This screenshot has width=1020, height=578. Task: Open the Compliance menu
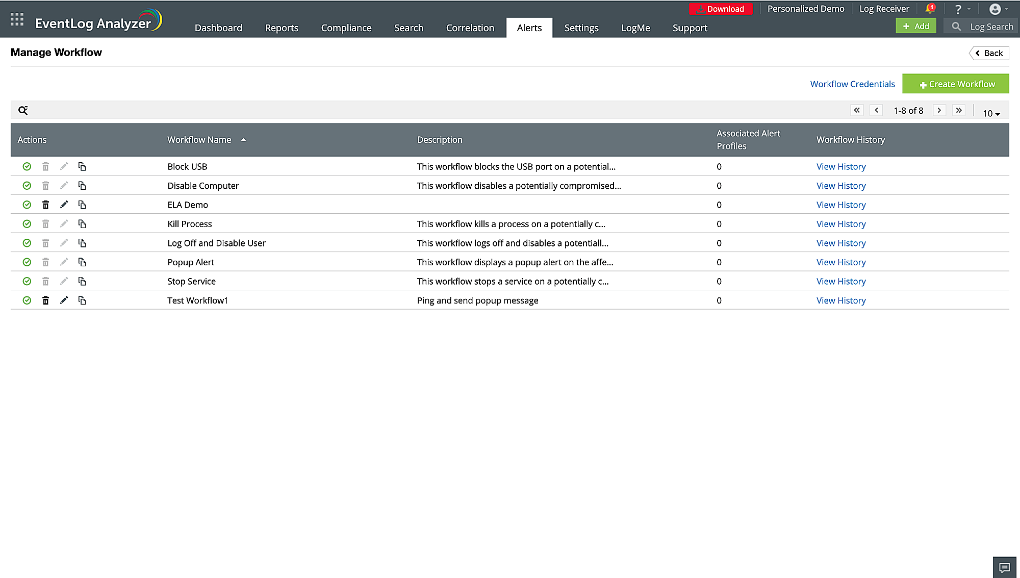pos(346,28)
